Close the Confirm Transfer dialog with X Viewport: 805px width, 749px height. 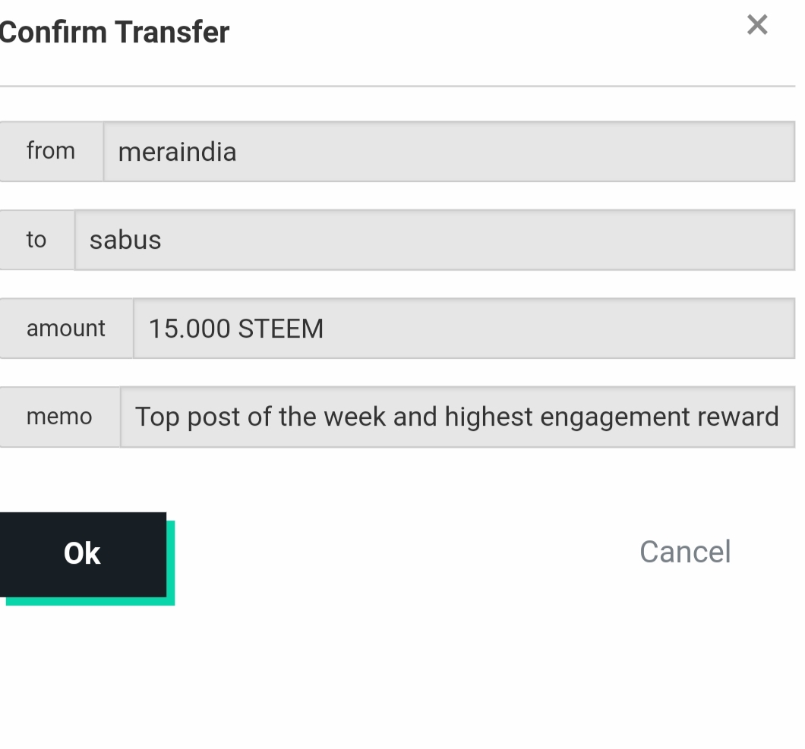pos(757,24)
